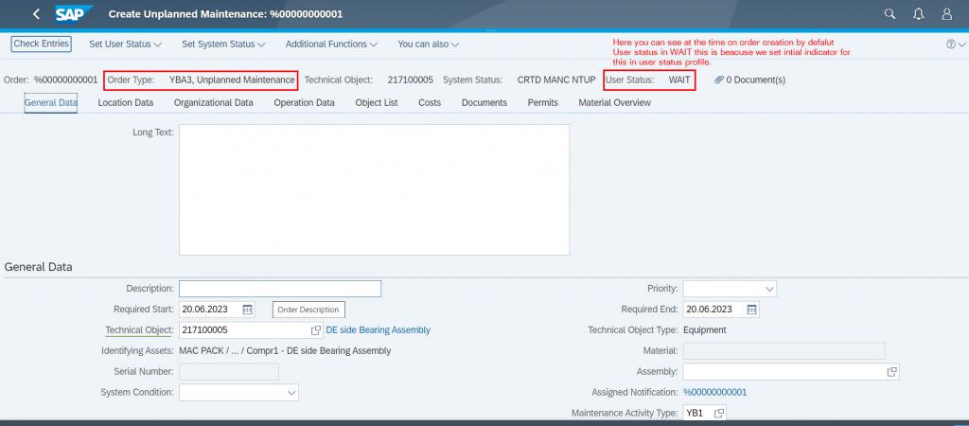Expand the Set System Status menu
This screenshot has height=426, width=969.
click(223, 44)
